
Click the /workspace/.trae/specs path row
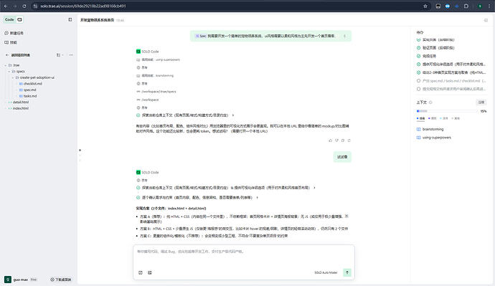point(156,92)
